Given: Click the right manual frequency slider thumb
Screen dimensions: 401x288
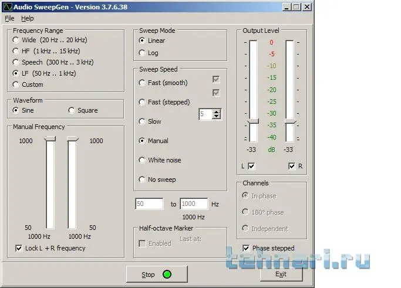Looking at the screenshot, I should pos(73,139).
